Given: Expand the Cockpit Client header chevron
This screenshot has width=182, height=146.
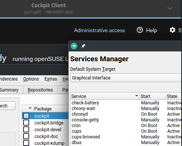Looking at the screenshot, I should pyautogui.click(x=170, y=8).
